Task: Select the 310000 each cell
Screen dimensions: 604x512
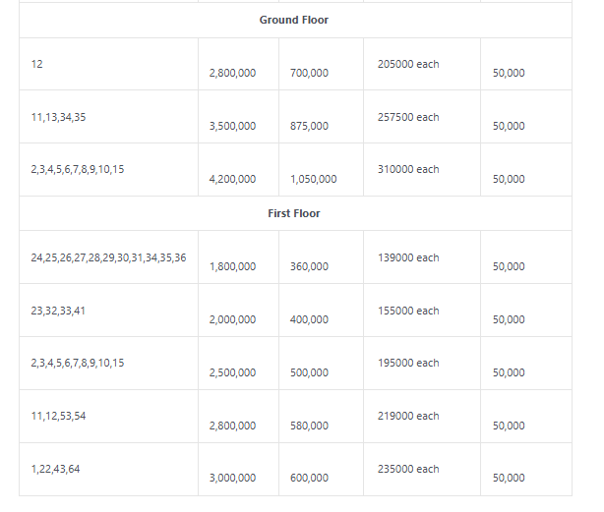Action: click(x=408, y=169)
